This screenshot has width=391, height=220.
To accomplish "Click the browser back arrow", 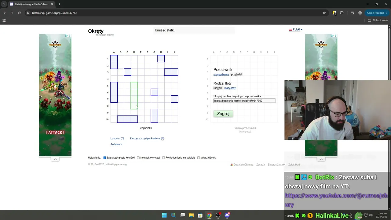I will (x=5, y=13).
